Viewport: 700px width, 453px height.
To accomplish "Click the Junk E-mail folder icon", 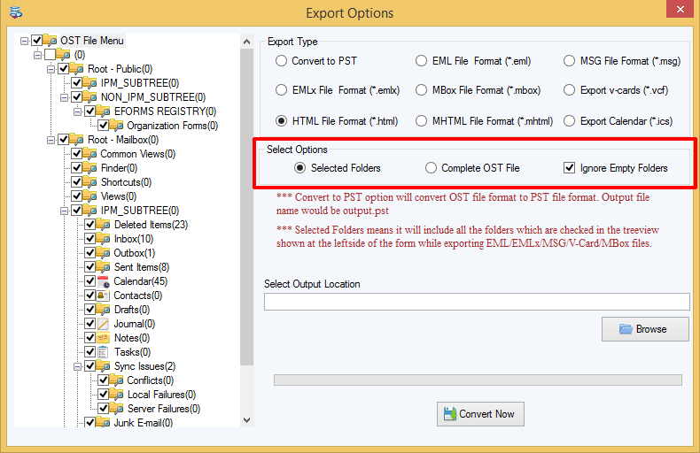I will [x=103, y=423].
